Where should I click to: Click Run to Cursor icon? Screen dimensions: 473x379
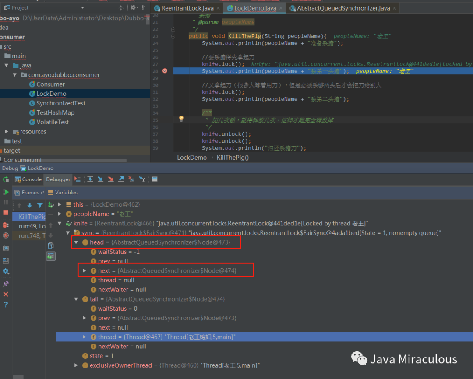pyautogui.click(x=142, y=179)
